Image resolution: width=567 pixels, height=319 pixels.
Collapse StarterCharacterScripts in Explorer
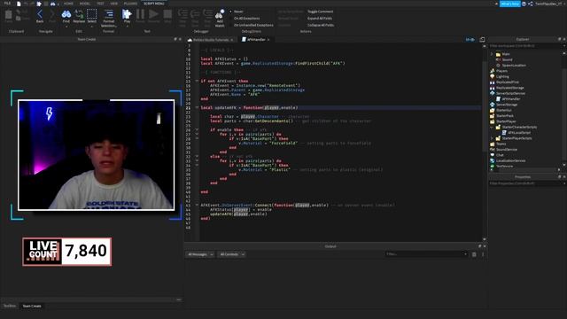pos(492,128)
